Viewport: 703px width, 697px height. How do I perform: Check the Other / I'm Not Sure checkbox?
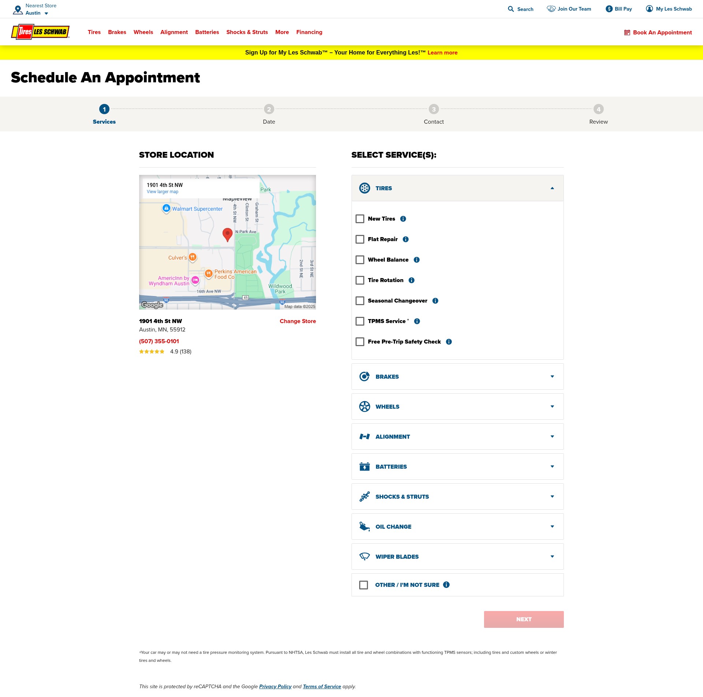[x=364, y=585]
